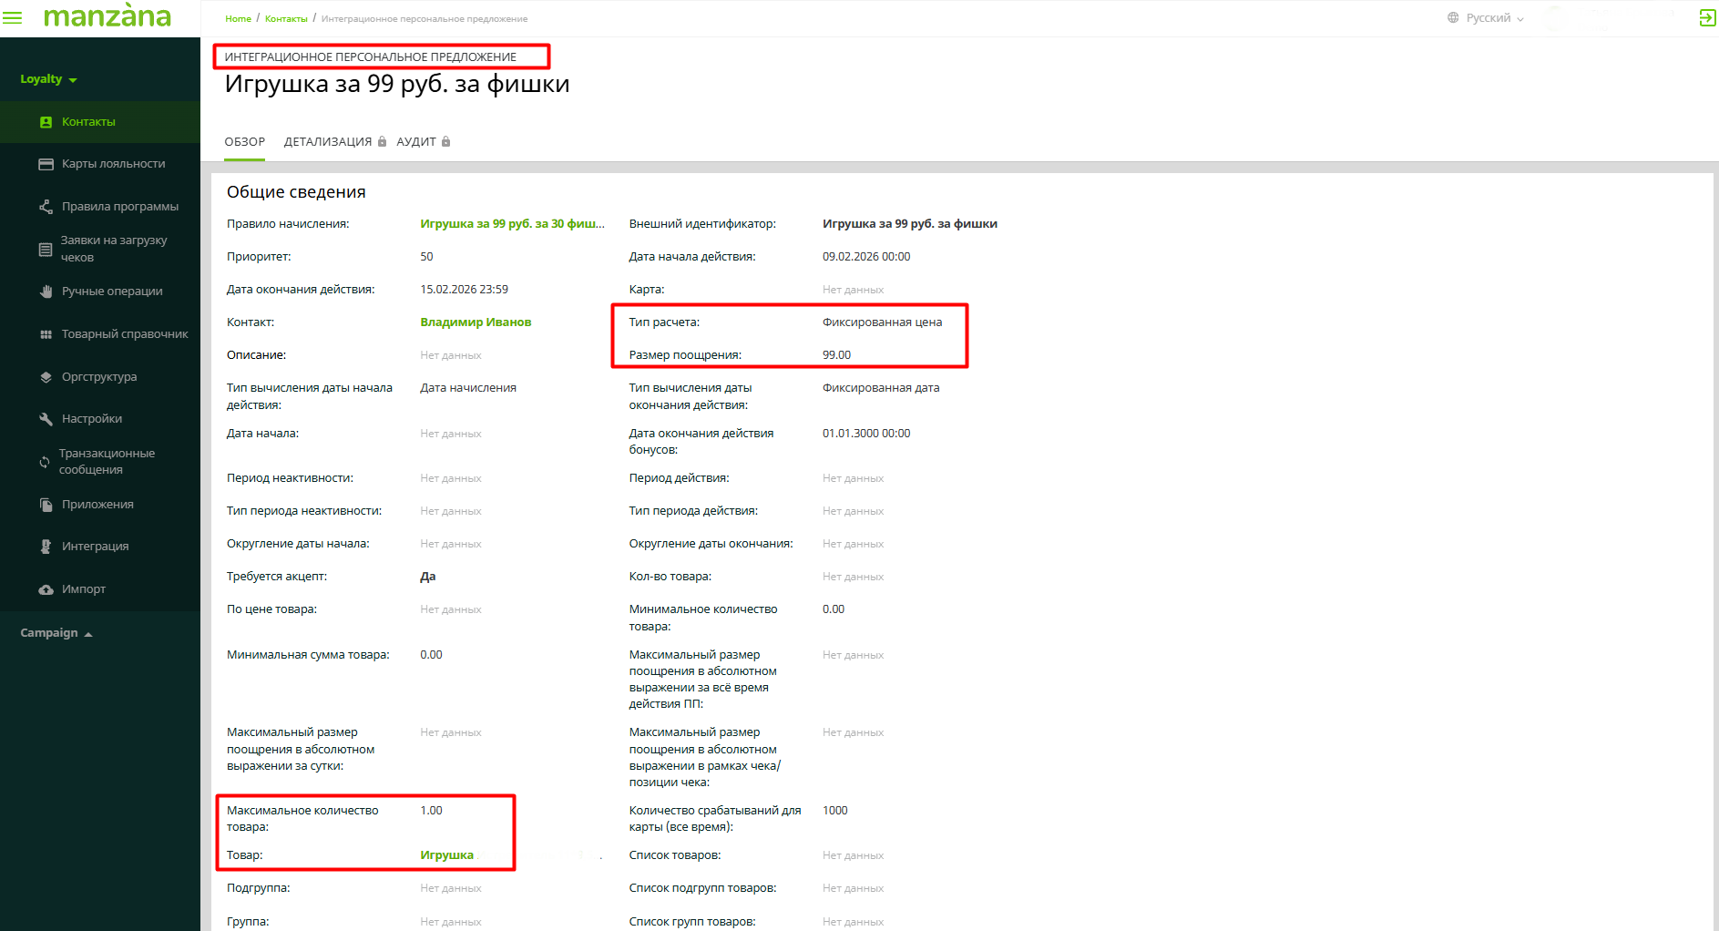The image size is (1719, 931).
Task: Click the Карты лояльности card icon
Action: pyautogui.click(x=46, y=164)
